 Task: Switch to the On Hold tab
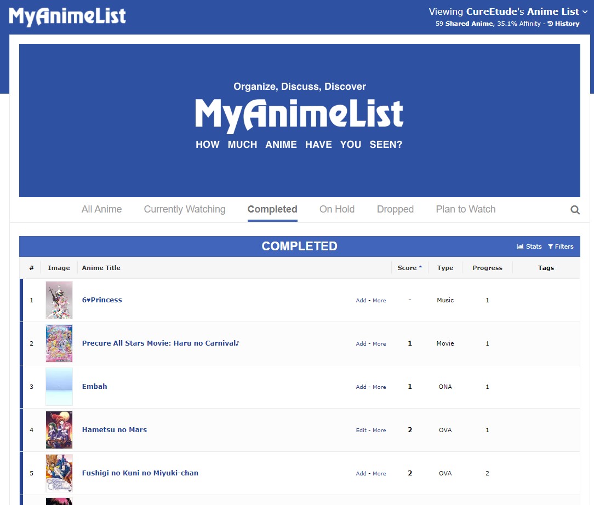tap(336, 209)
